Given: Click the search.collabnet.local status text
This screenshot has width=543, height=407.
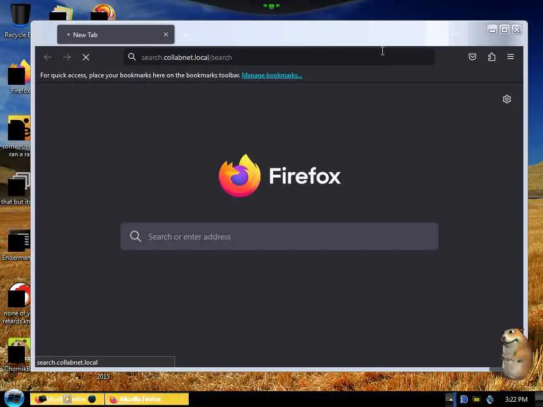Looking at the screenshot, I should (67, 362).
